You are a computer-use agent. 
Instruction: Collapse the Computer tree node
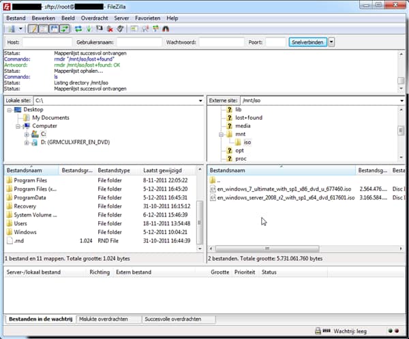(18, 127)
